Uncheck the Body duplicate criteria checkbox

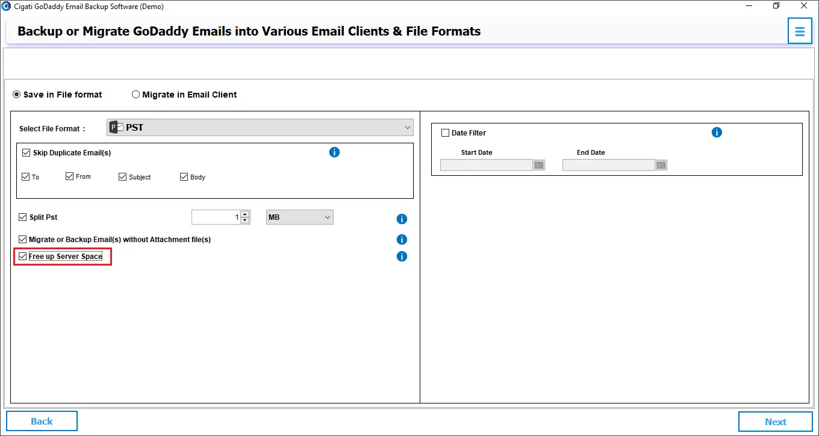pyautogui.click(x=184, y=177)
